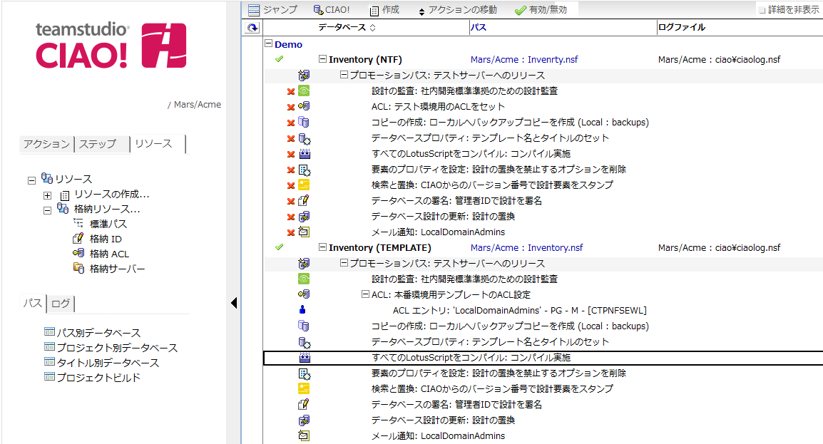823x444 pixels.
Task: Click the ジャンプ toolbar button
Action: coord(274,10)
